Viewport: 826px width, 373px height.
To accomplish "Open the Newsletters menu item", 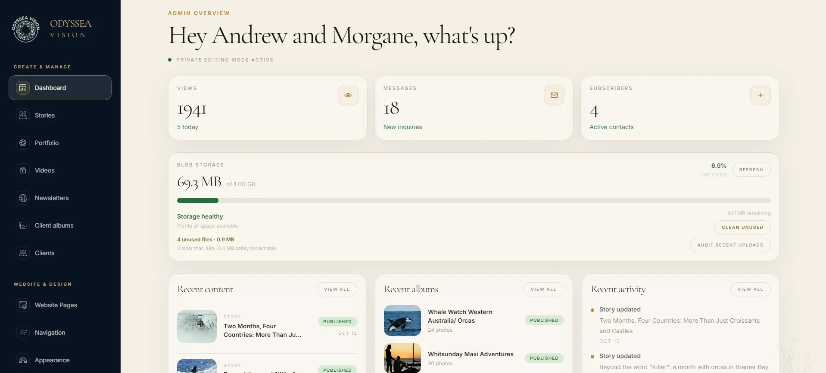I will point(60,198).
